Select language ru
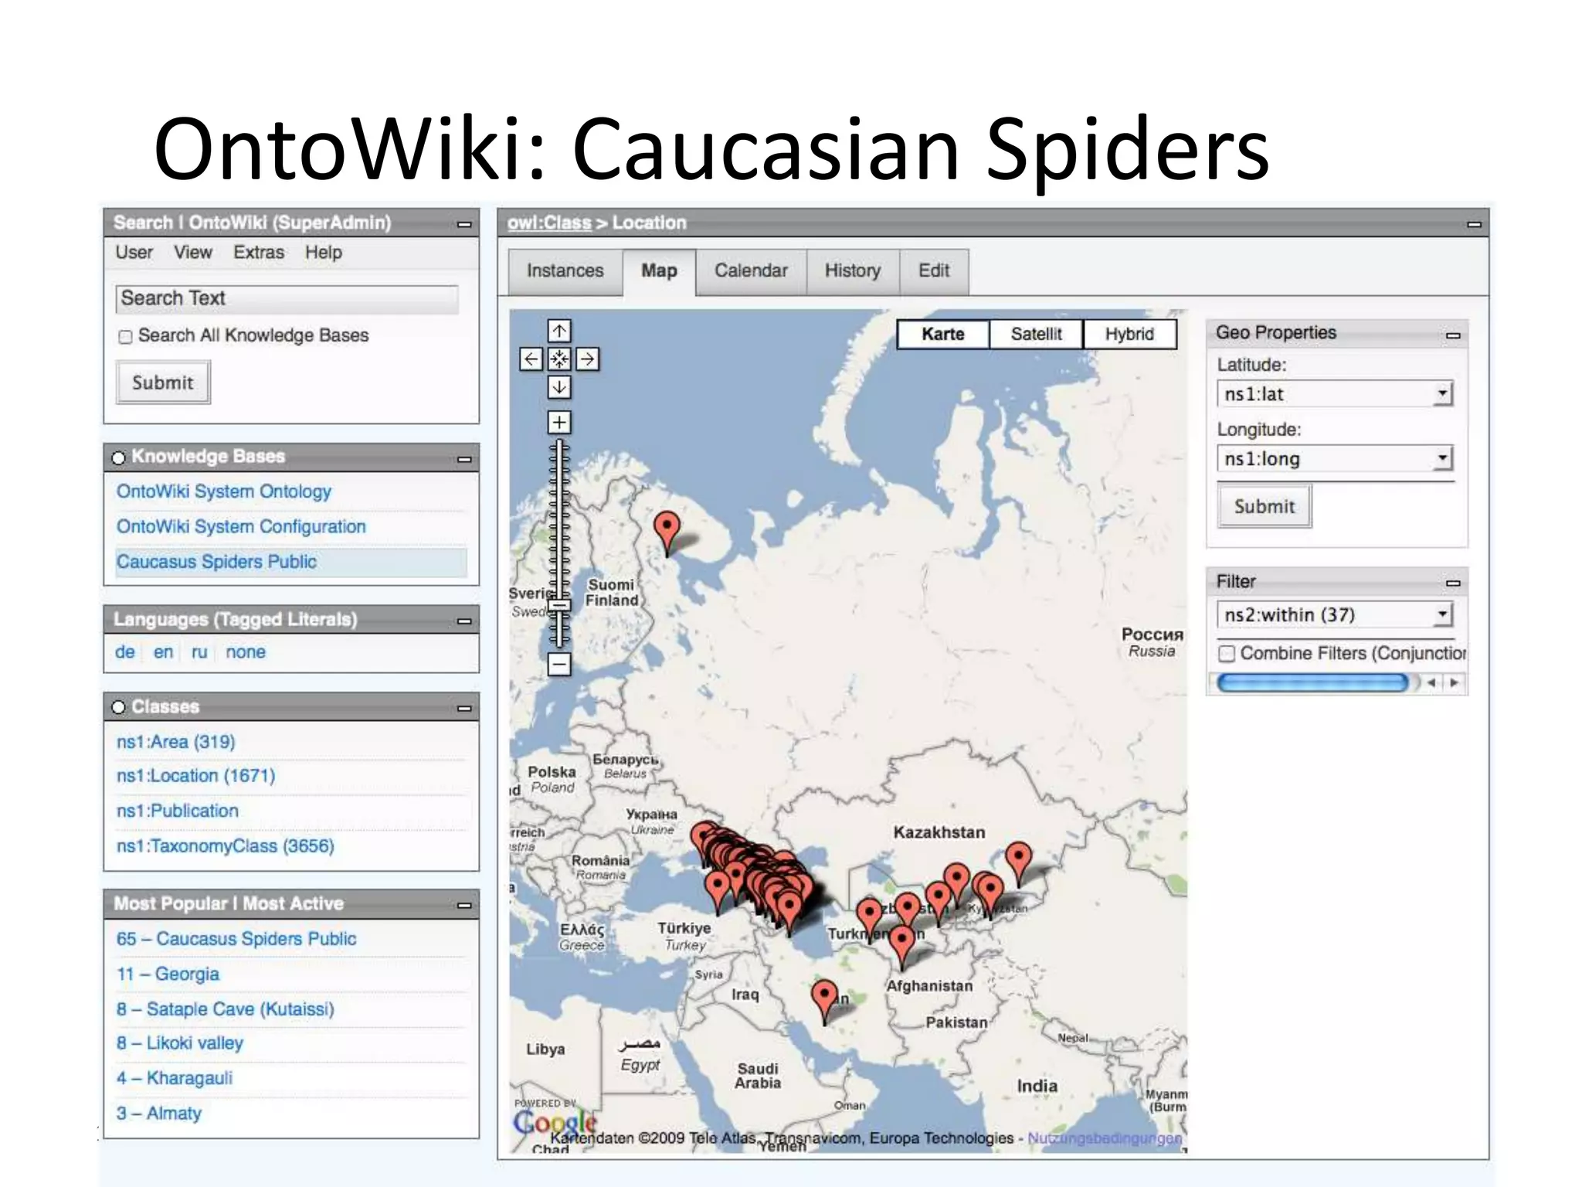This screenshot has height=1187, width=1582. click(199, 652)
